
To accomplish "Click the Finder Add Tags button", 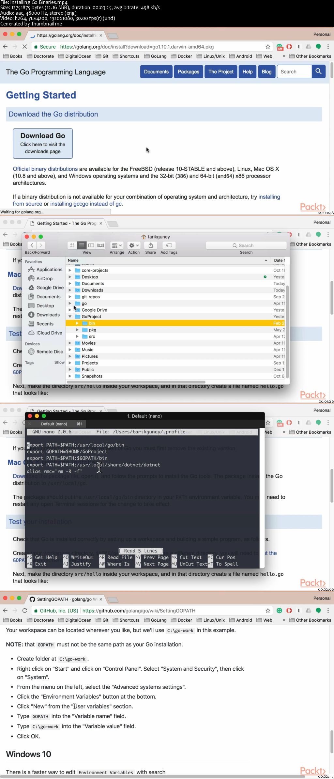I will (169, 245).
